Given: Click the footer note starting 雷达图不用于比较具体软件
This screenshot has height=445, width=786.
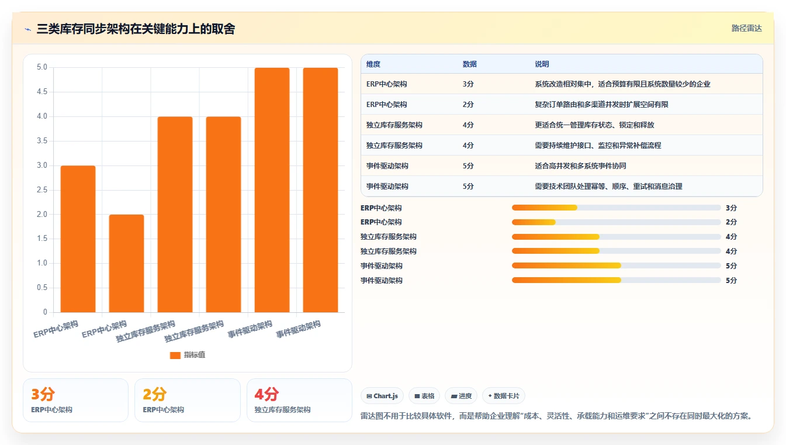Looking at the screenshot, I should [x=557, y=416].
